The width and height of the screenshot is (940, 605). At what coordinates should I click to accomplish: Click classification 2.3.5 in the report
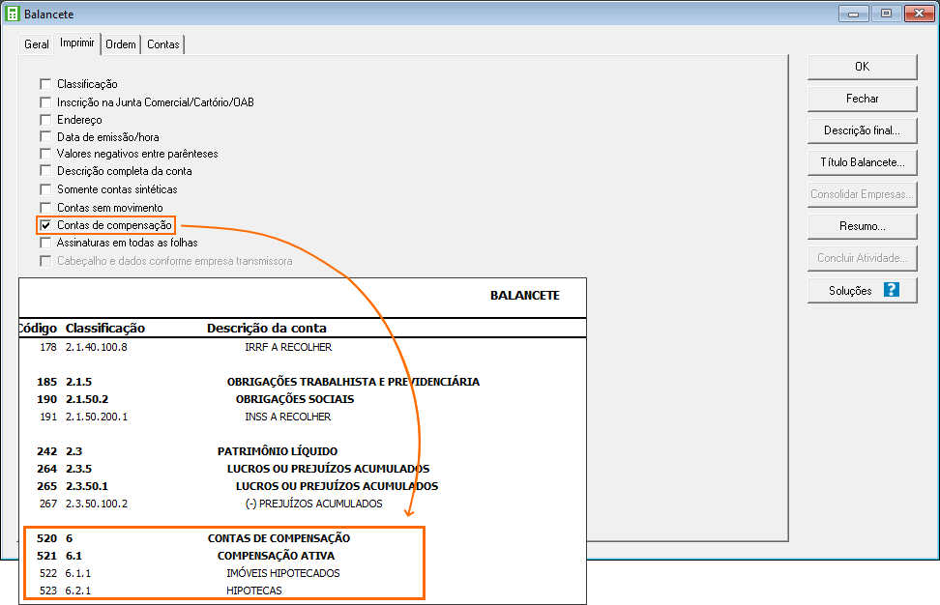tap(78, 469)
